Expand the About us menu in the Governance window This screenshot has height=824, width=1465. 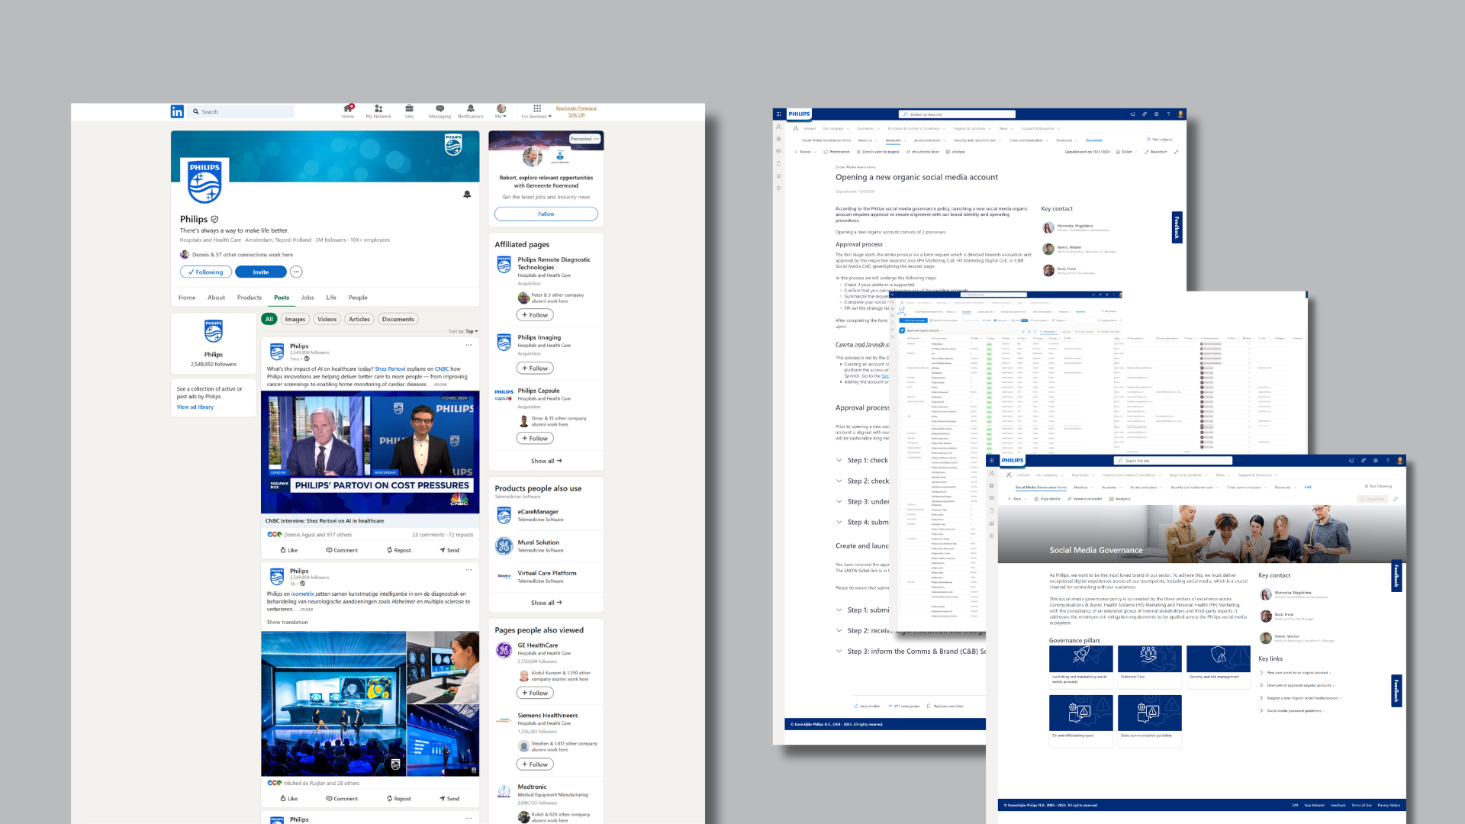1083,488
